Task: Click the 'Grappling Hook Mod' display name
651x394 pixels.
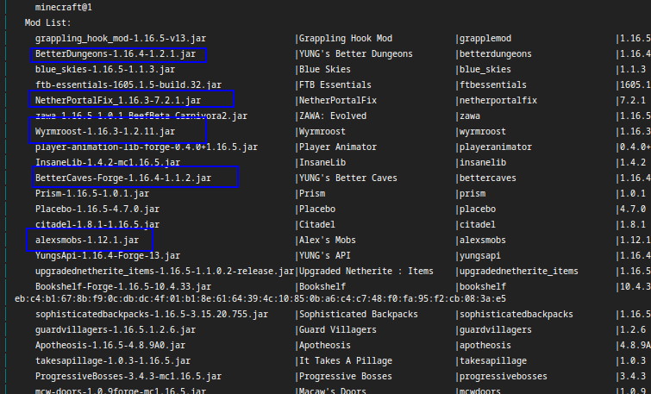Action: point(345,39)
